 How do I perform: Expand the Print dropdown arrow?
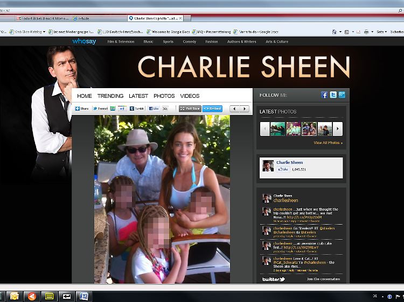coord(372,32)
